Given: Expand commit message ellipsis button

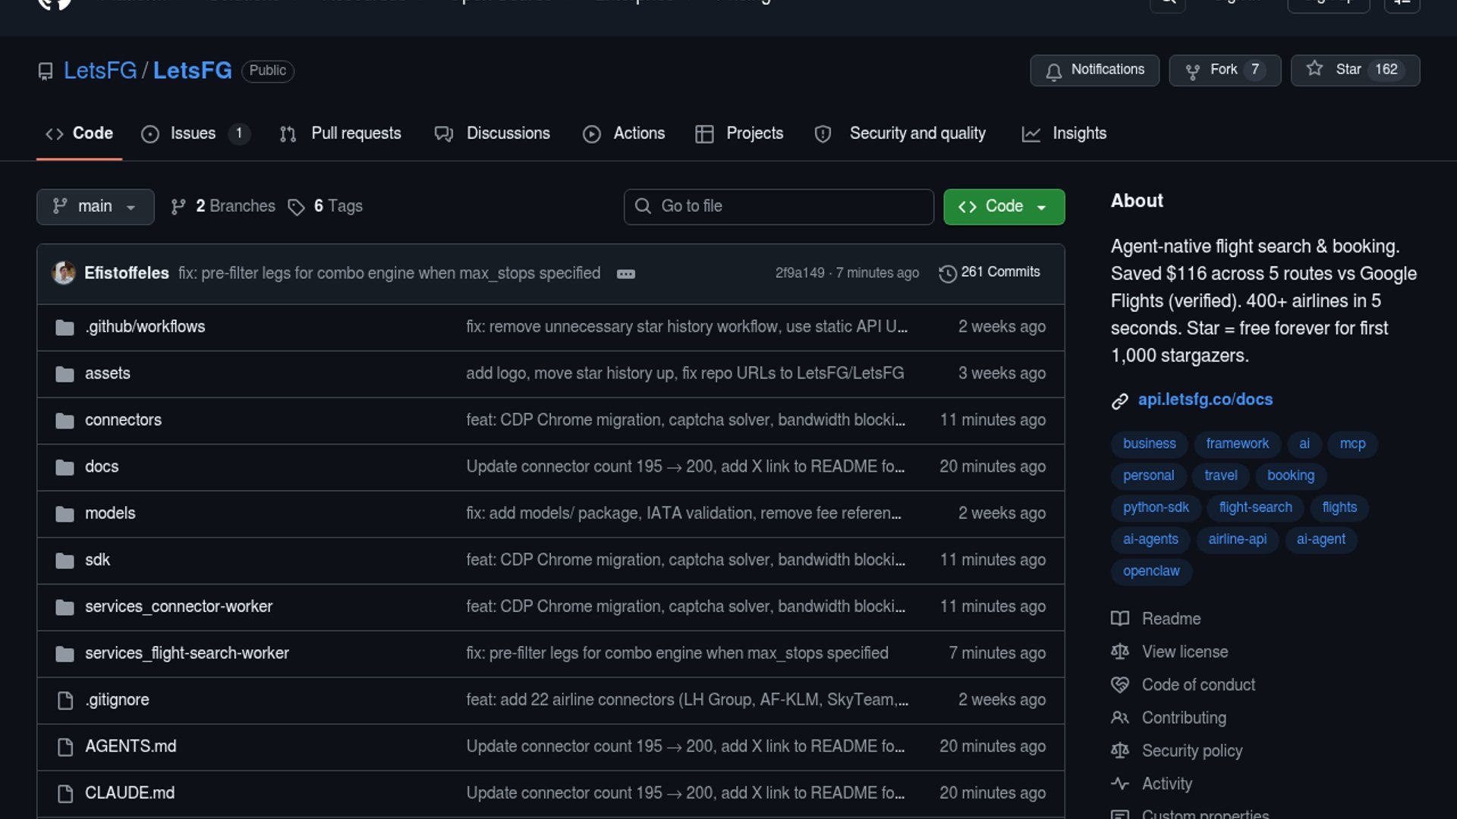Looking at the screenshot, I should tap(625, 274).
